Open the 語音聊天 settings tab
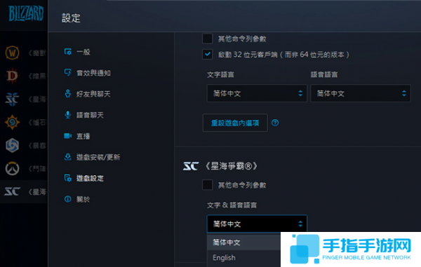This screenshot has width=421, height=267. point(90,115)
